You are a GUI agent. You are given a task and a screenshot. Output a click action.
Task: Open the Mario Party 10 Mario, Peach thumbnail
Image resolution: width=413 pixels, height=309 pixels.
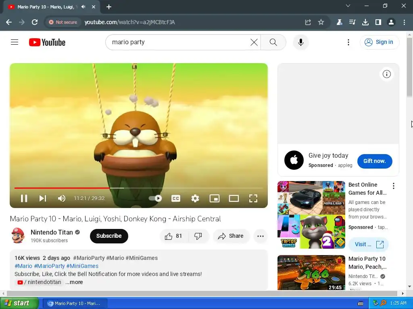(311, 272)
